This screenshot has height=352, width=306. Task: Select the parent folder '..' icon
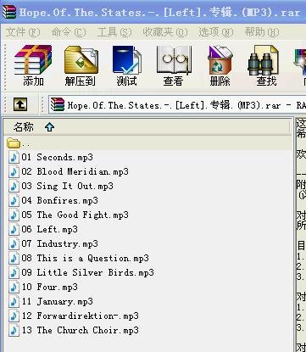pos(14,143)
